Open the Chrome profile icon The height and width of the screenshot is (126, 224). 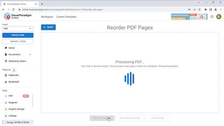216,9
